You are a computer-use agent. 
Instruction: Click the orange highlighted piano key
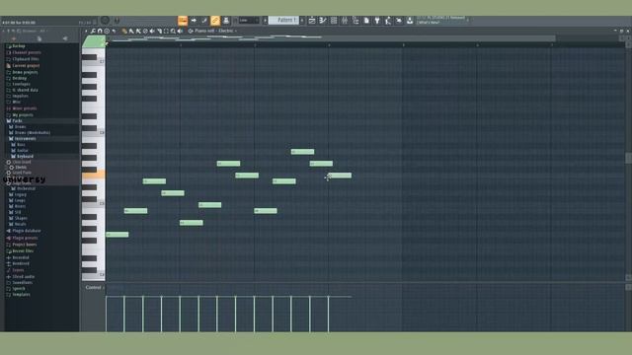94,175
